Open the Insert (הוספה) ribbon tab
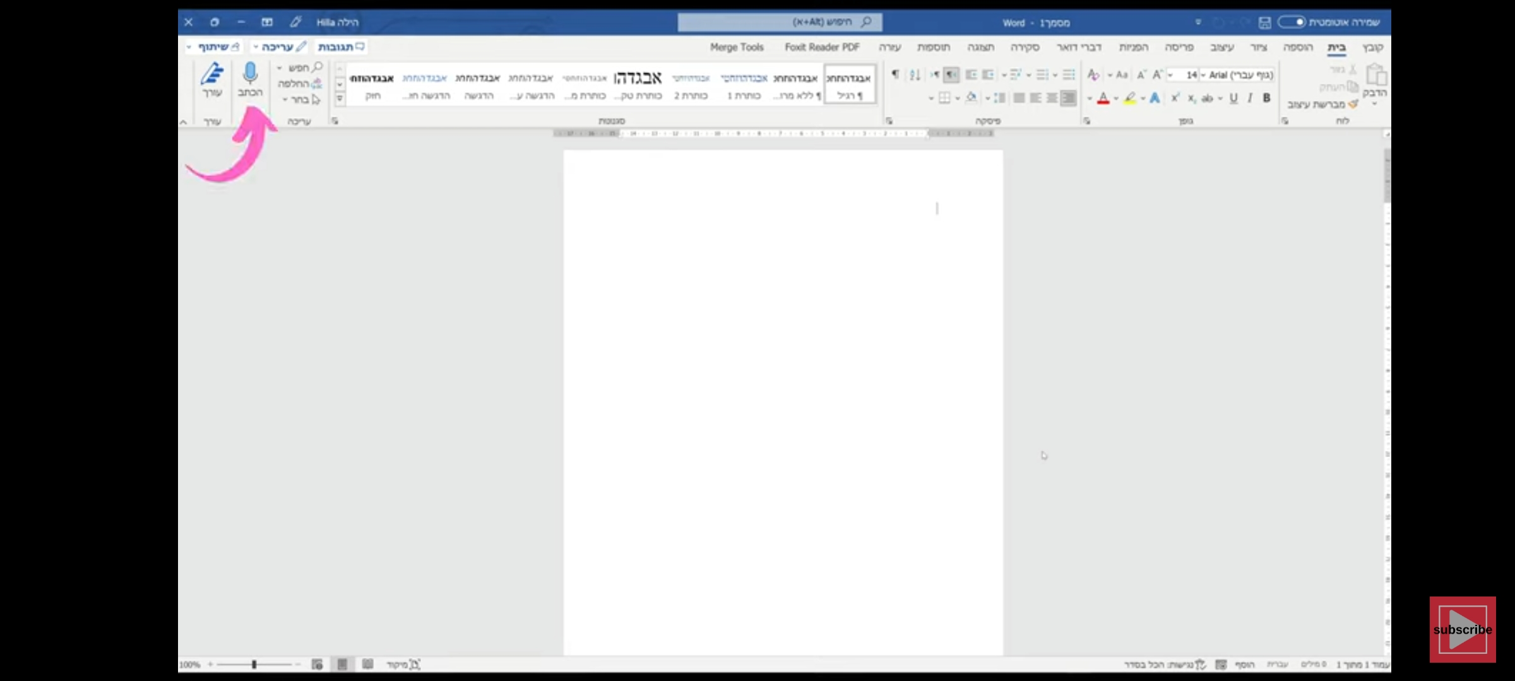The height and width of the screenshot is (681, 1515). point(1298,47)
